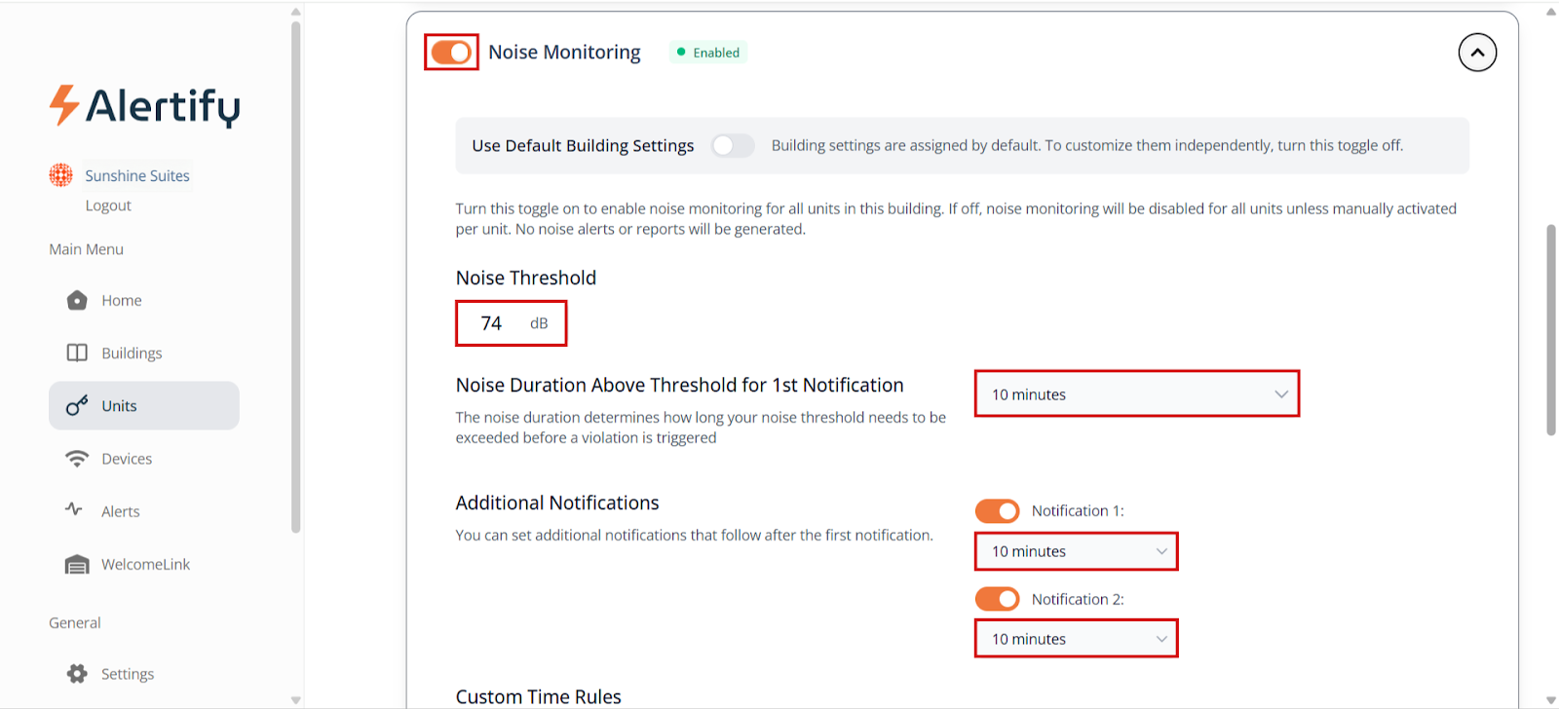Click the Buildings book icon

(77, 353)
